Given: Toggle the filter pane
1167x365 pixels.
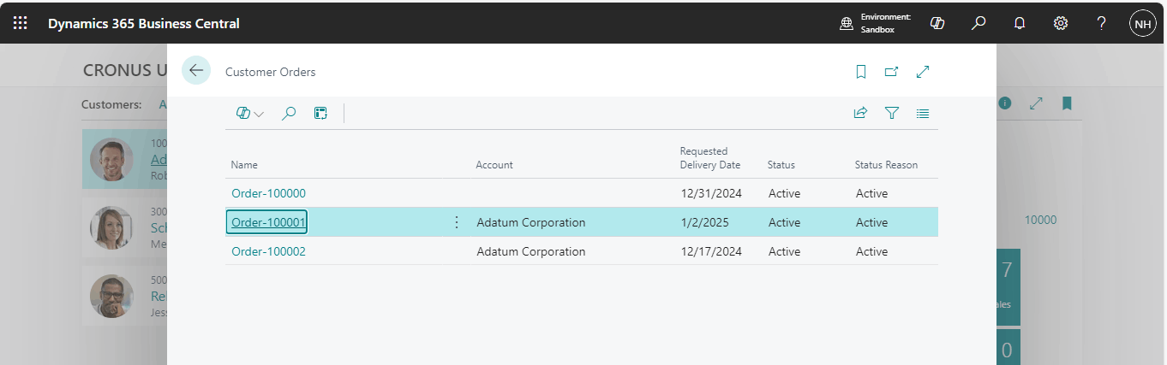Looking at the screenshot, I should point(891,113).
